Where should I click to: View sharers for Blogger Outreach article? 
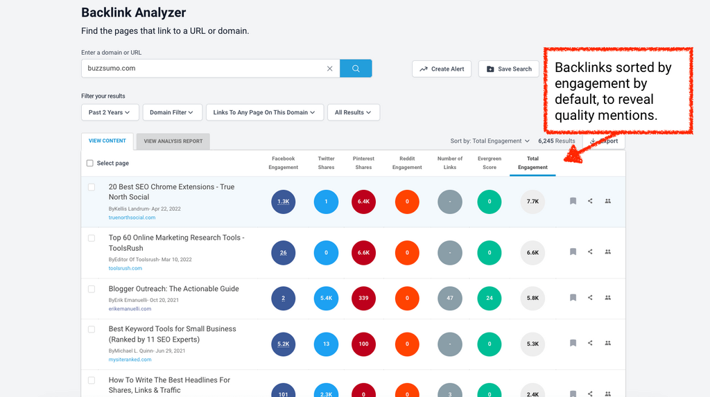pyautogui.click(x=607, y=298)
